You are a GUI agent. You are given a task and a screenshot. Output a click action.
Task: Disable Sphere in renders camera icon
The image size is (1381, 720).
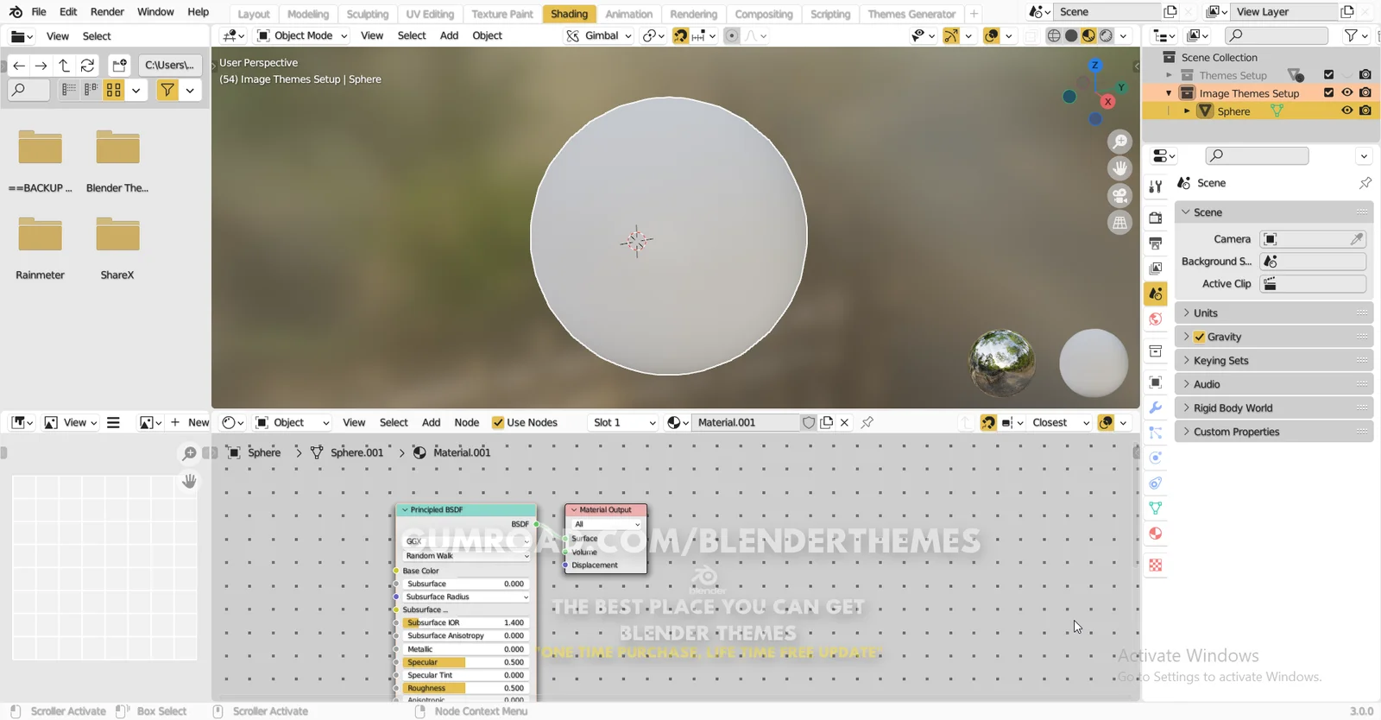click(x=1365, y=111)
